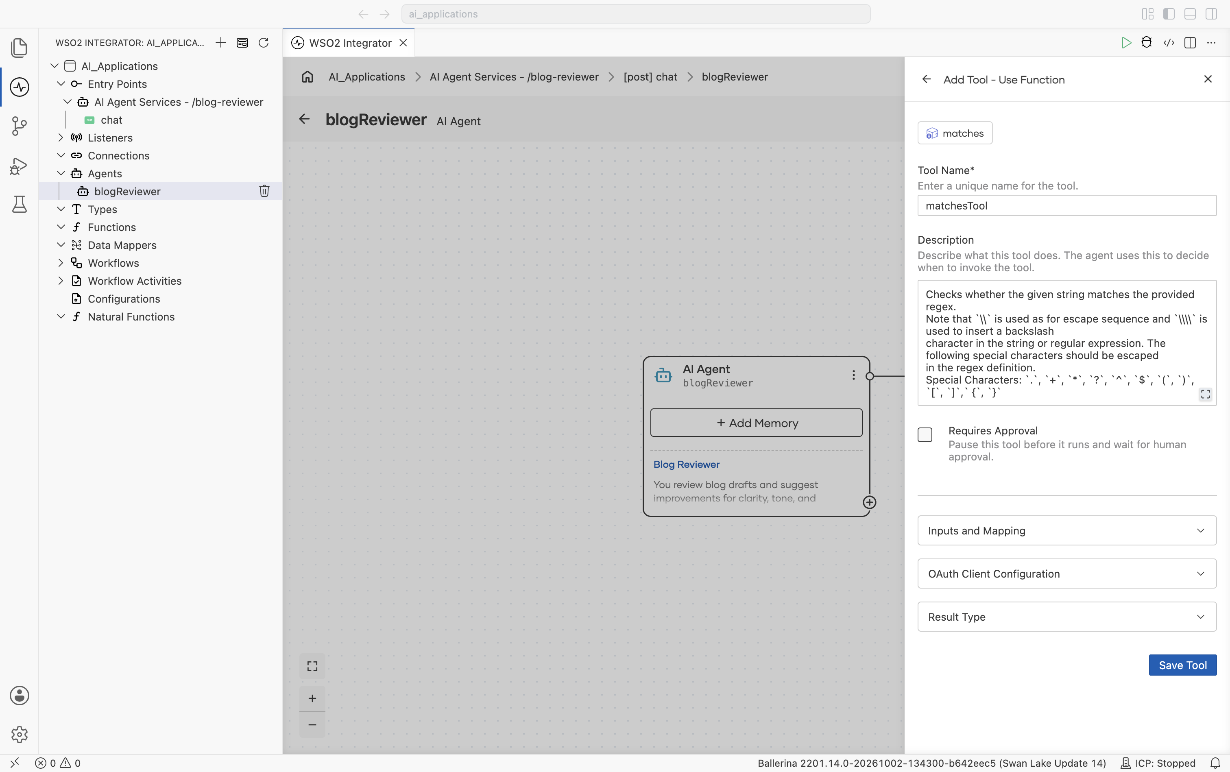This screenshot has width=1230, height=772.
Task: Save the tool with Save Tool button
Action: click(1182, 665)
